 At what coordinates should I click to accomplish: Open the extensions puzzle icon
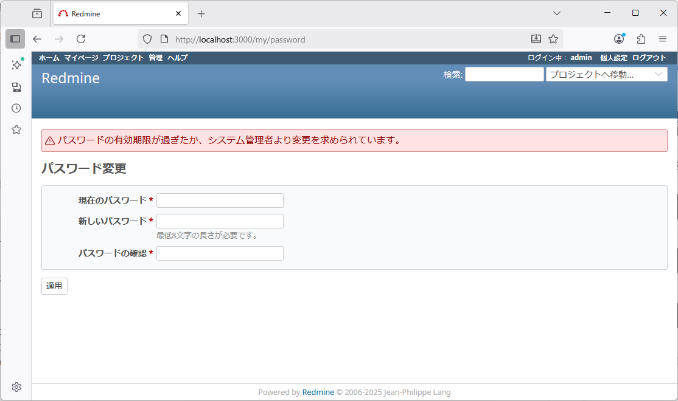(x=641, y=39)
